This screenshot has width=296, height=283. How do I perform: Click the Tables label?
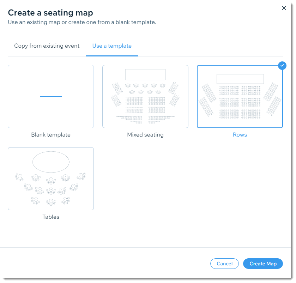[51, 217]
